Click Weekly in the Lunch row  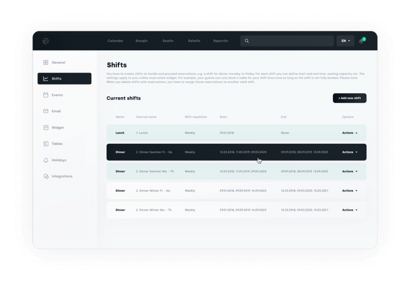pos(190,133)
